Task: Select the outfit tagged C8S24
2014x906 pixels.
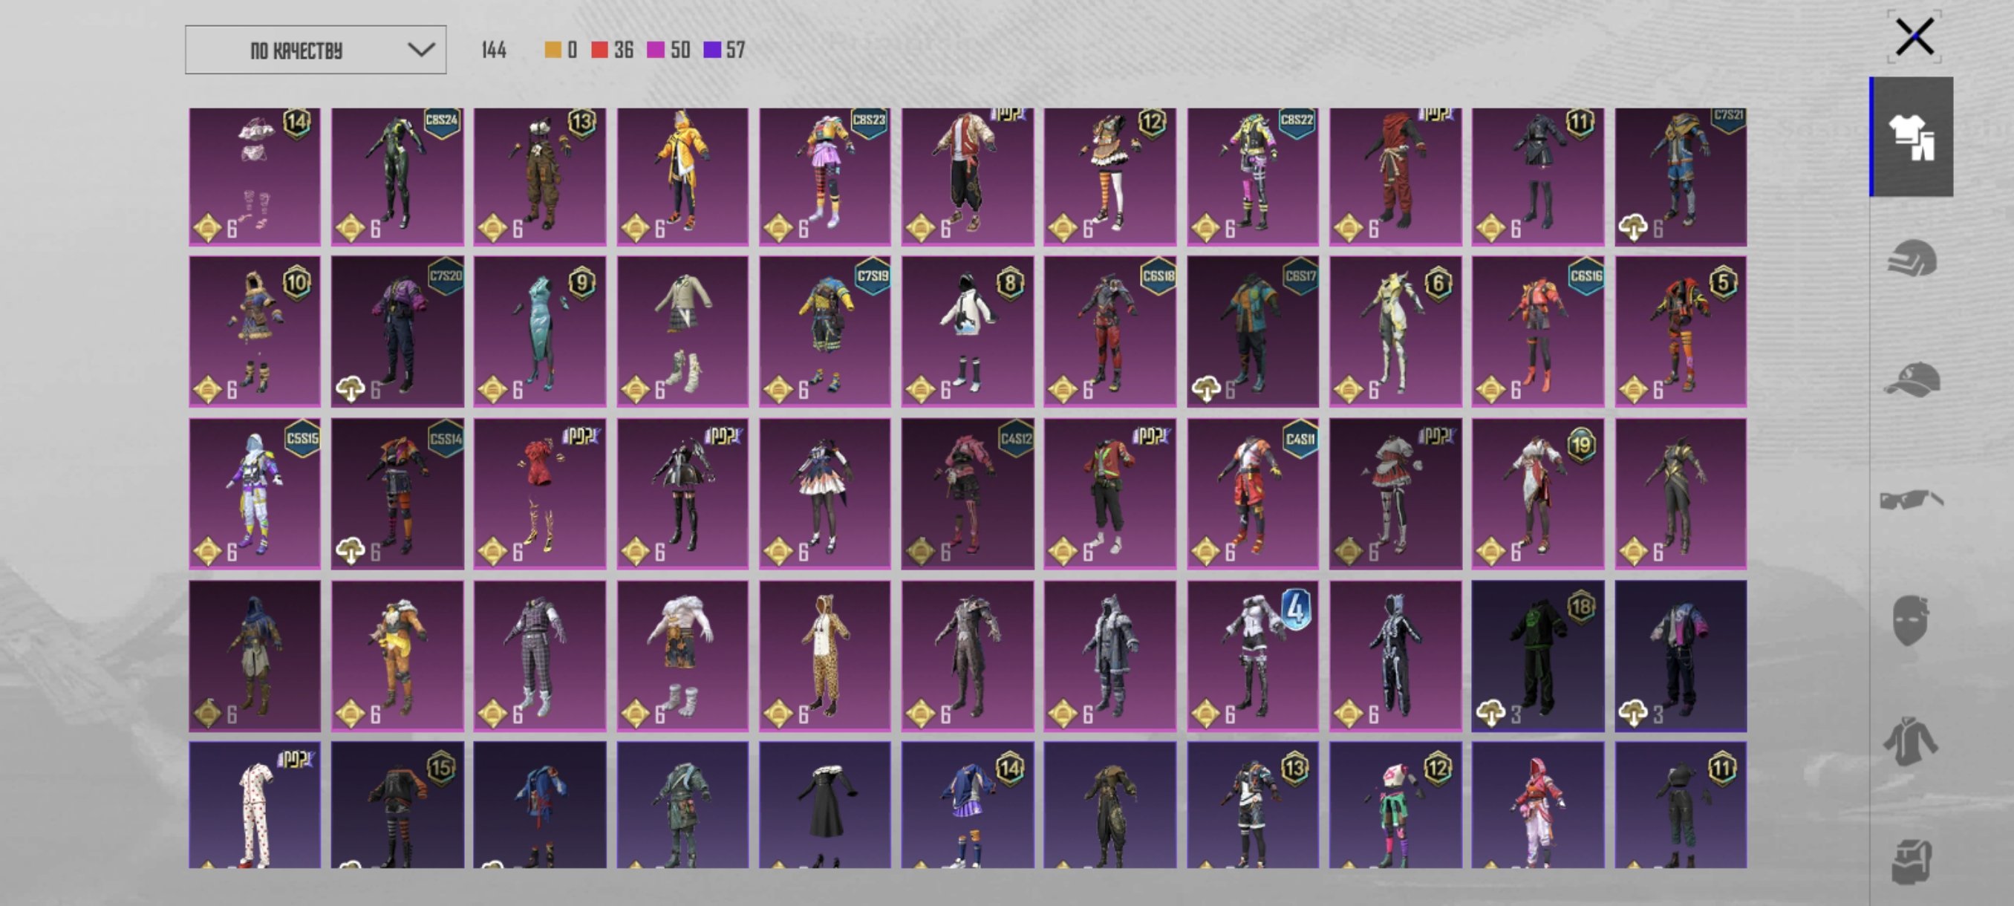Action: [397, 177]
